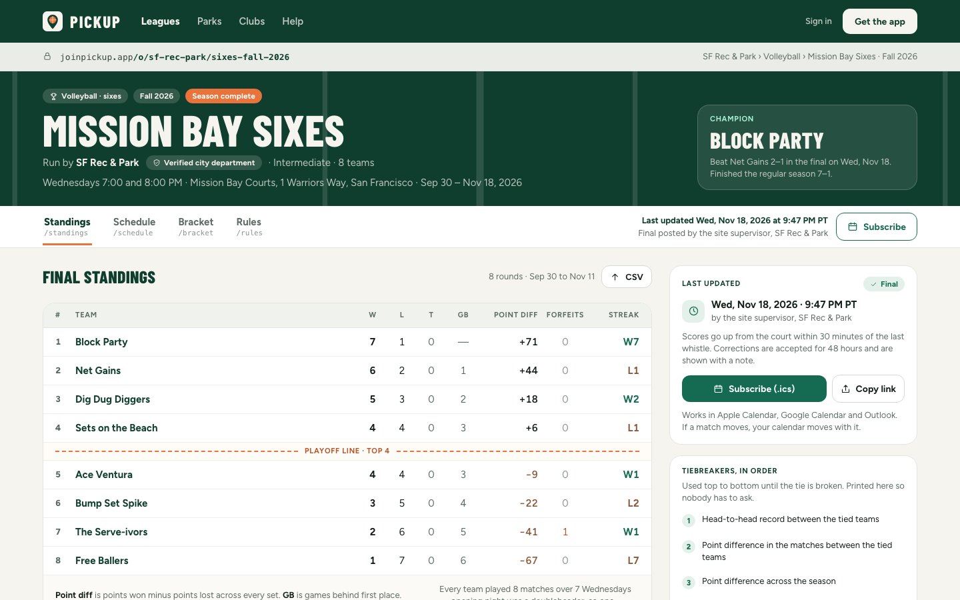The width and height of the screenshot is (960, 600).
Task: Click the Block Party champion card
Action: click(x=807, y=147)
